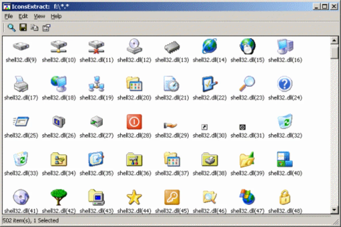This screenshot has height=227, width=341.
Task: Select the blue globe icon shell32.dll(14)
Action: pyautogui.click(x=210, y=46)
